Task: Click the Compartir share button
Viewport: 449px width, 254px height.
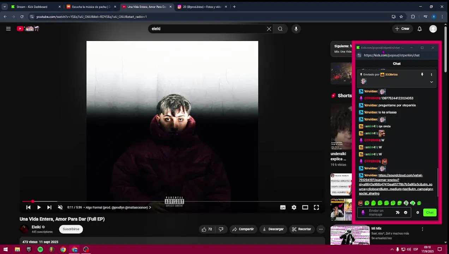Action: (x=243, y=229)
